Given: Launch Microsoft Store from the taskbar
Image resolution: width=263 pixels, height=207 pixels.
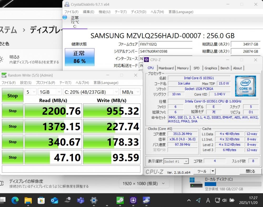Looking at the screenshot, I should pos(41,200).
